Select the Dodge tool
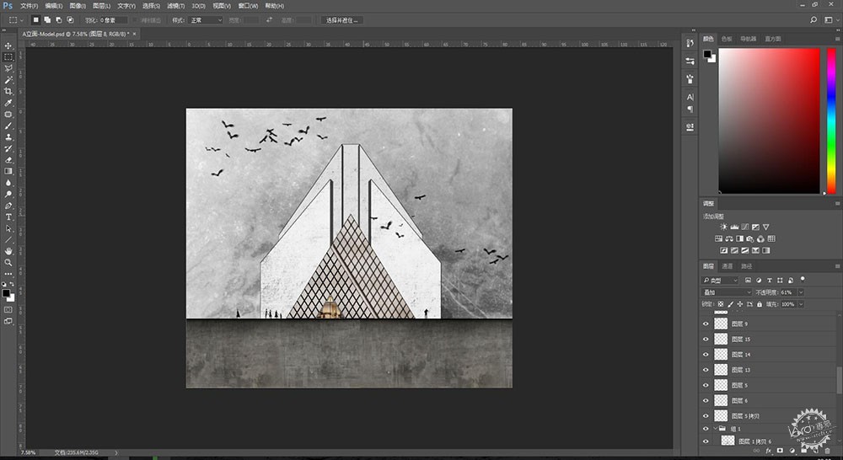The width and height of the screenshot is (843, 460). [8, 194]
